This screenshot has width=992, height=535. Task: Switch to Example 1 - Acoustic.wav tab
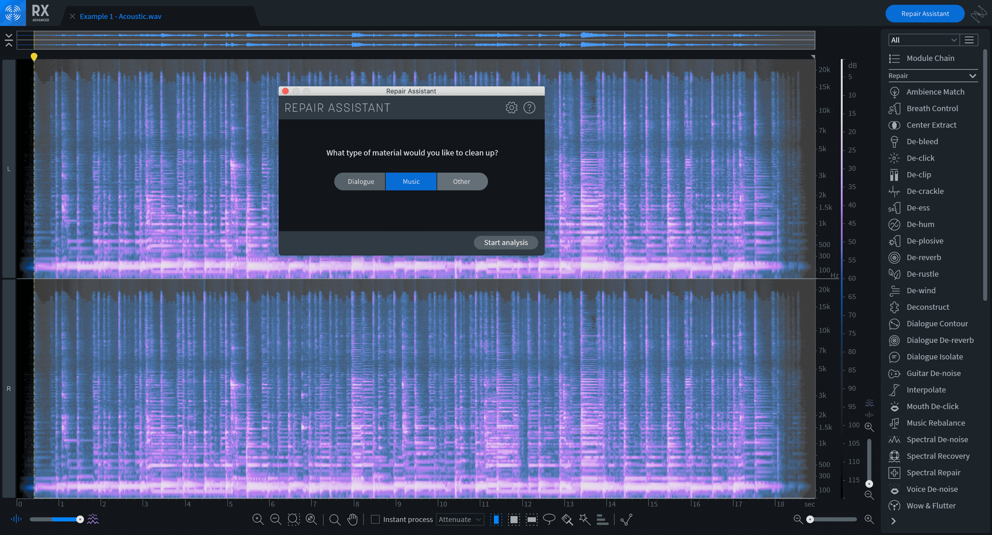click(120, 16)
